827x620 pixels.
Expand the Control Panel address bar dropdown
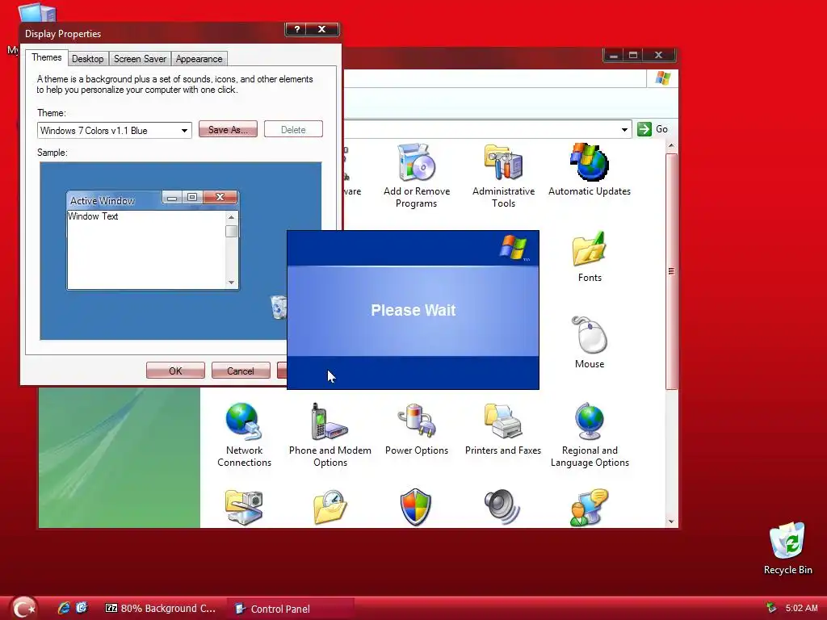pos(624,129)
